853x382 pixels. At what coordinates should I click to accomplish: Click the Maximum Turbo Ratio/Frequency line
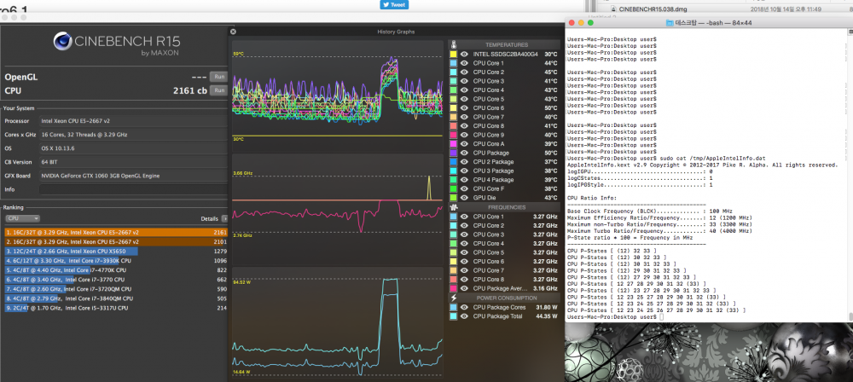660,231
